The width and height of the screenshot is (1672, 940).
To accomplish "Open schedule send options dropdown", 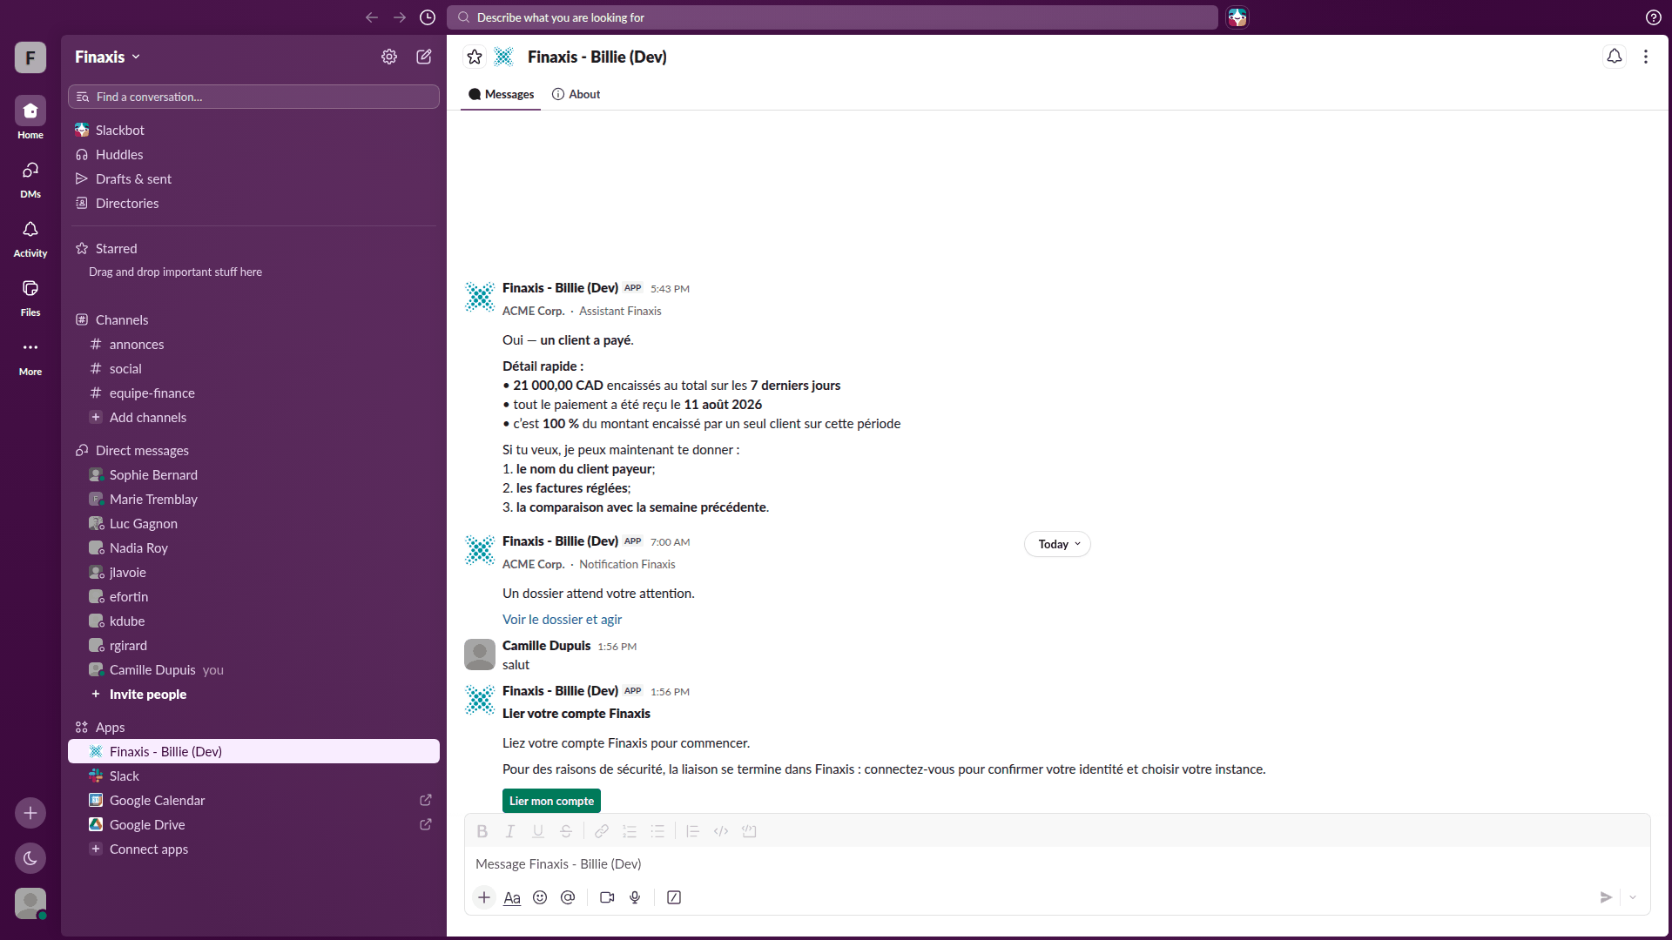I will point(1633,897).
